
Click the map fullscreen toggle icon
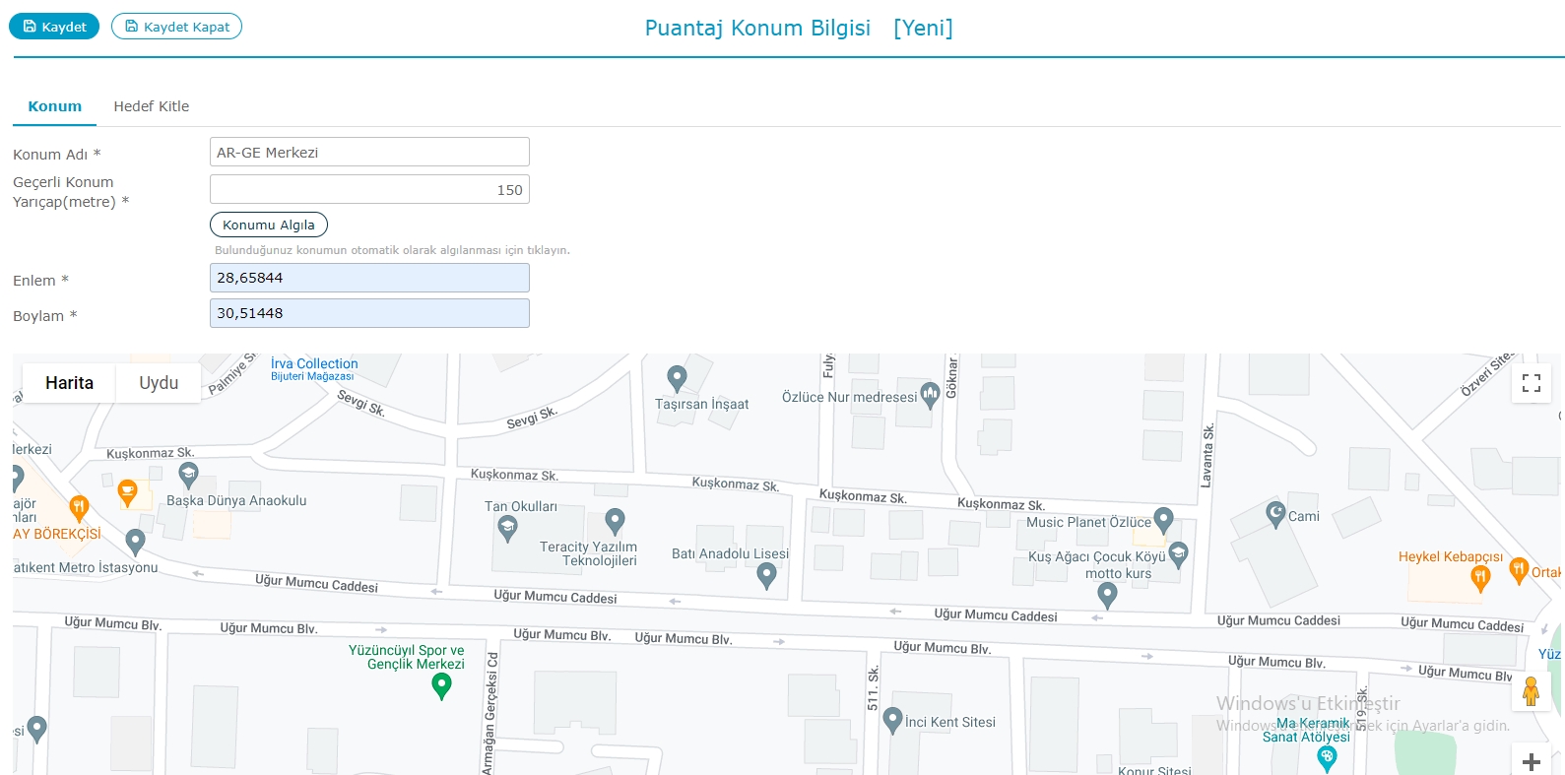1531,383
